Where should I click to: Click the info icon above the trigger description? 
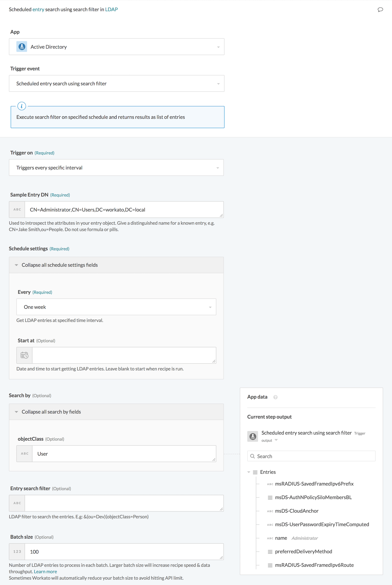[22, 106]
